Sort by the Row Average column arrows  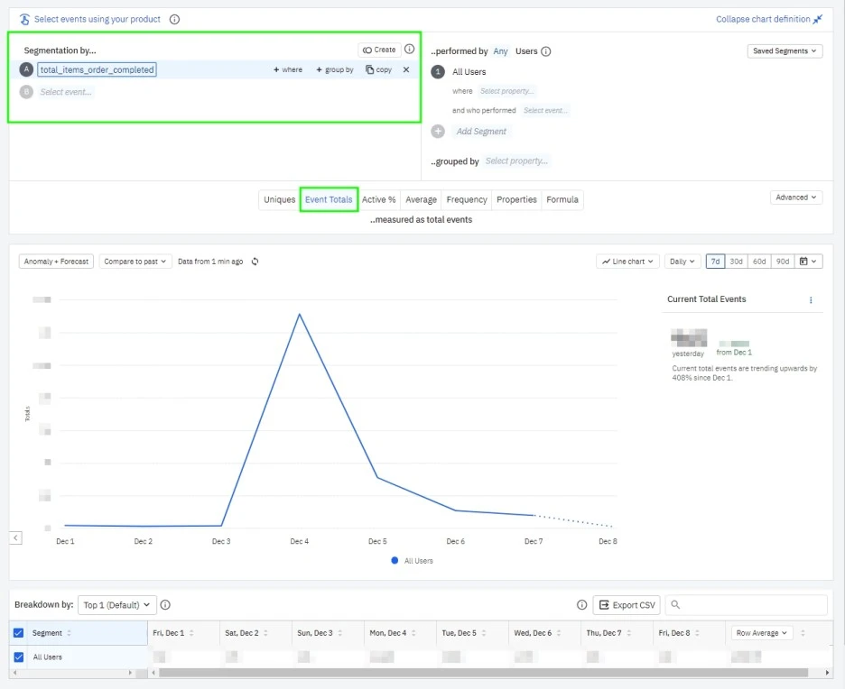point(803,633)
